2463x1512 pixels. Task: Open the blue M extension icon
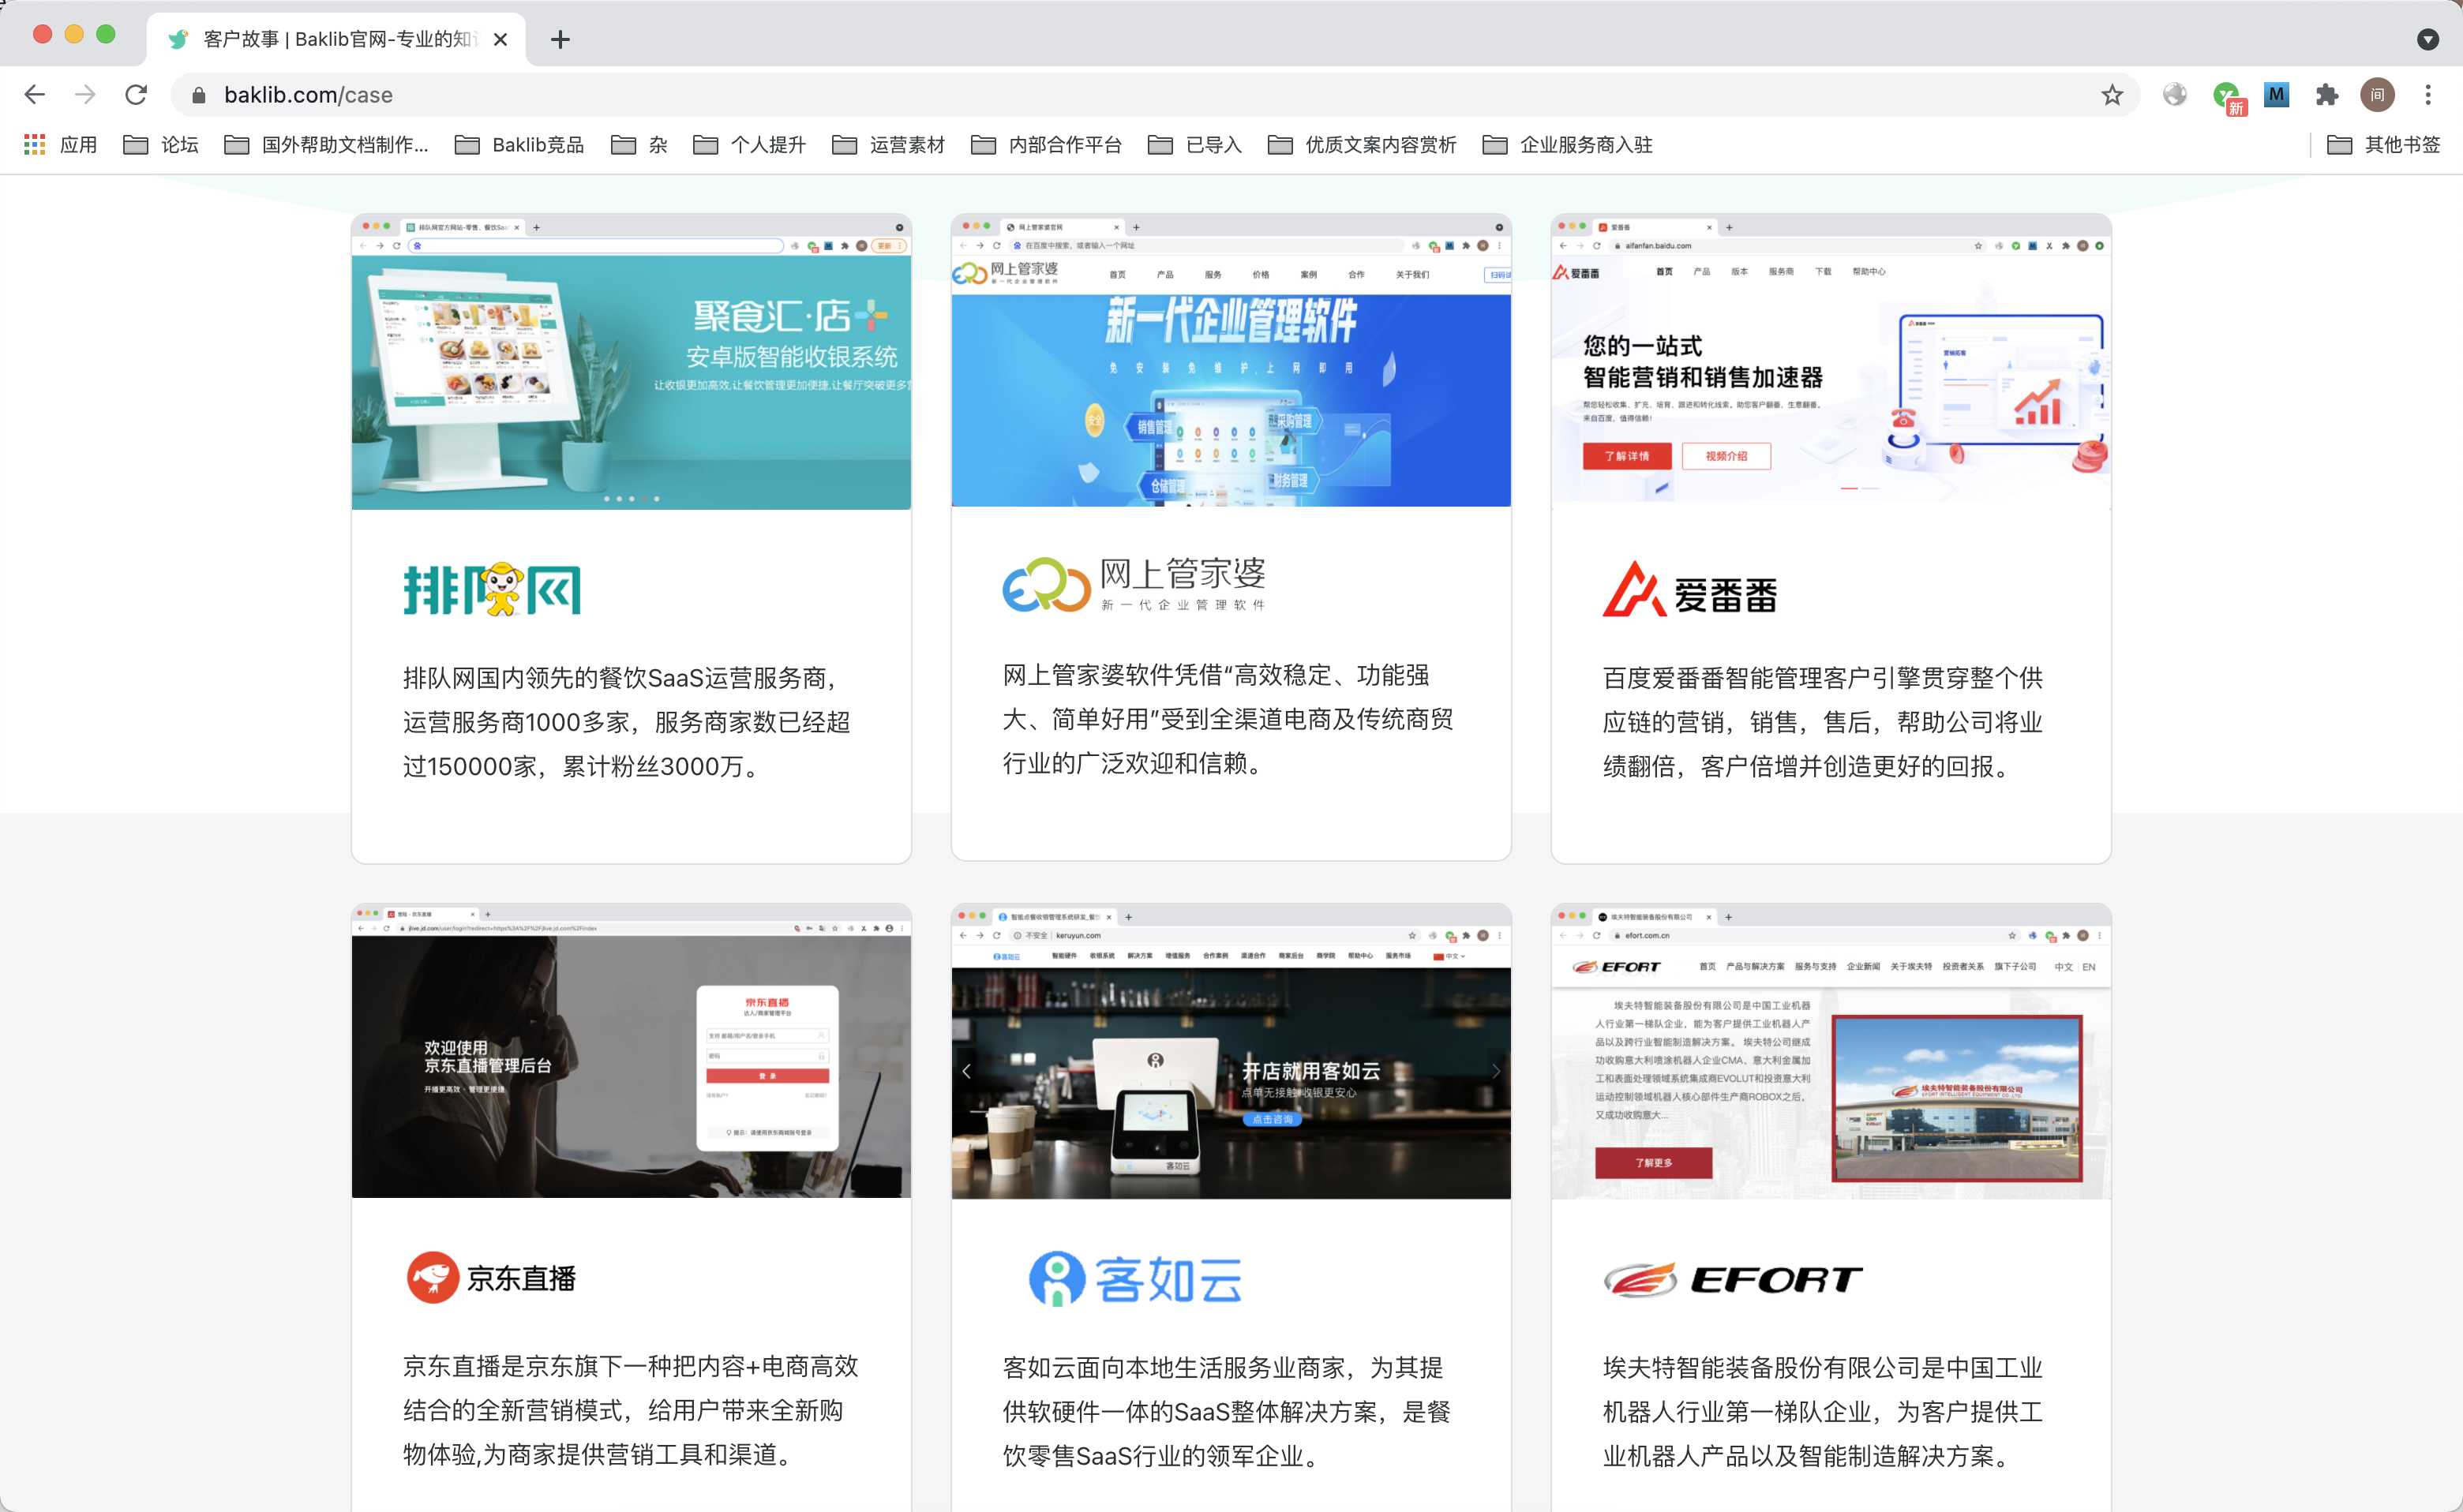tap(2277, 95)
